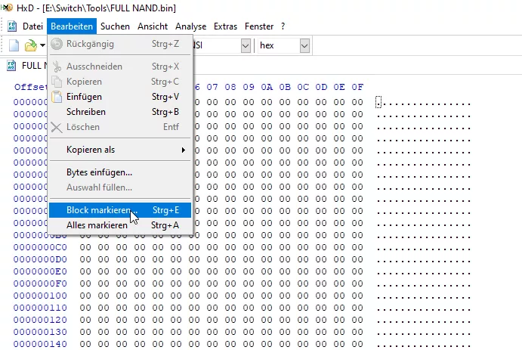Viewport: 522px width, 350px height.
Task: Click first hex byte in row 00000100
Action: tap(85, 296)
